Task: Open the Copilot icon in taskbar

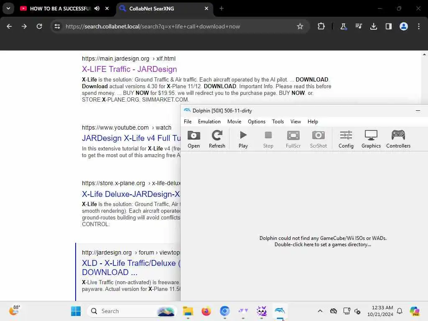Action: click(415, 311)
